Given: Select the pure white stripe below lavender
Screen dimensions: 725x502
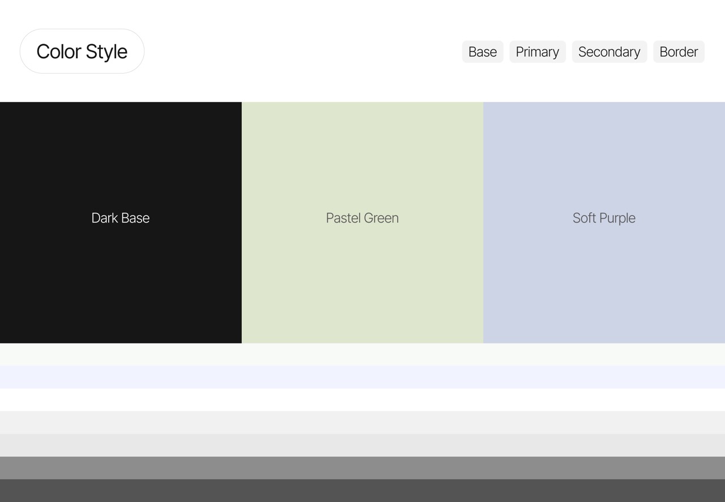Looking at the screenshot, I should point(362,400).
